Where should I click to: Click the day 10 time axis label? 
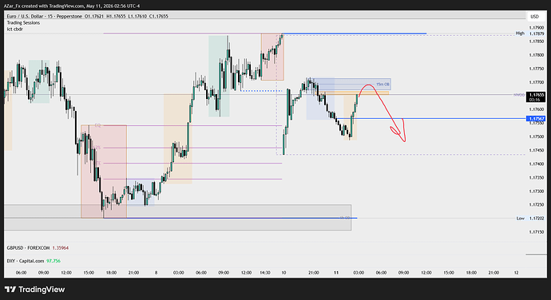[x=283, y=273]
